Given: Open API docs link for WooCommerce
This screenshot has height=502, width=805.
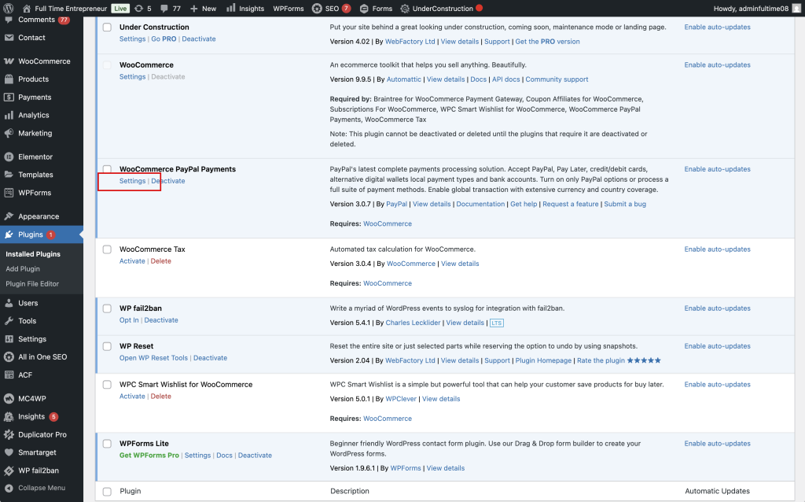Looking at the screenshot, I should [x=505, y=79].
